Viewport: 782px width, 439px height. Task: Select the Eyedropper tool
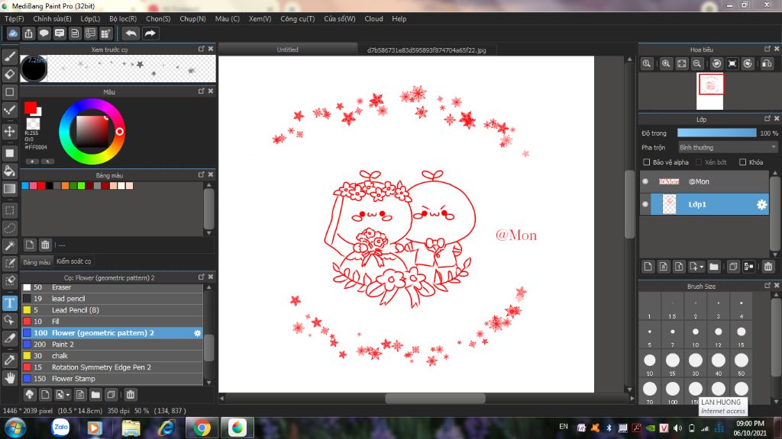pyautogui.click(x=9, y=360)
